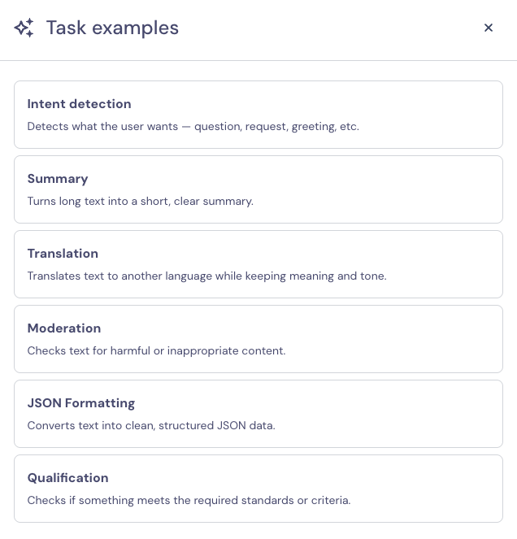The image size is (517, 539).
Task: Click "Checks if something meets the required" description
Action: coord(189,501)
